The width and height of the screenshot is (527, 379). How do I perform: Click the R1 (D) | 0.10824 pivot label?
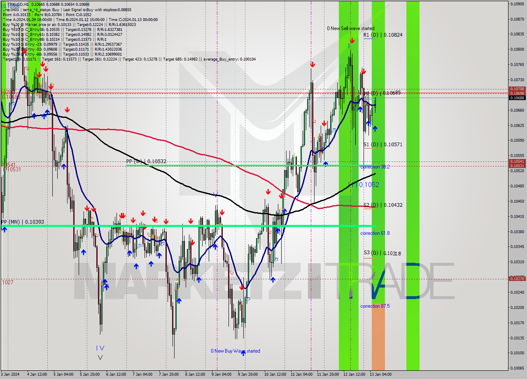[382, 35]
